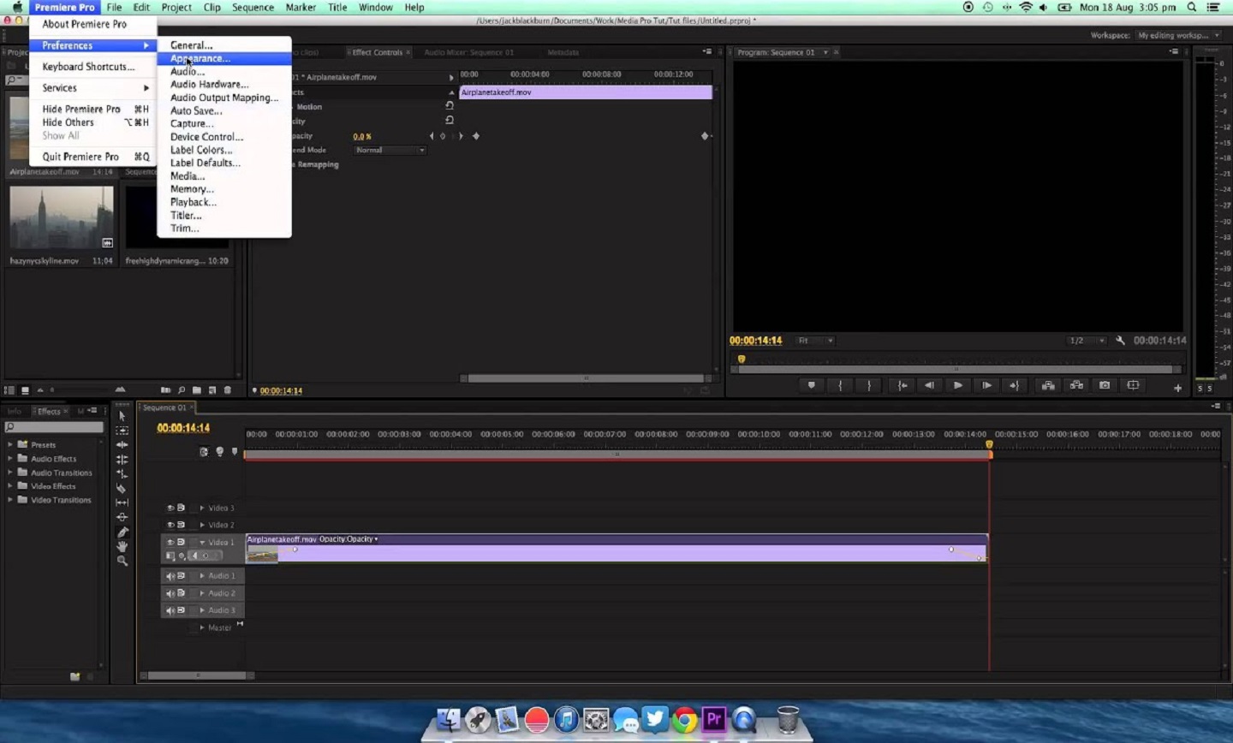
Task: Click Mark In button
Action: pyautogui.click(x=840, y=385)
